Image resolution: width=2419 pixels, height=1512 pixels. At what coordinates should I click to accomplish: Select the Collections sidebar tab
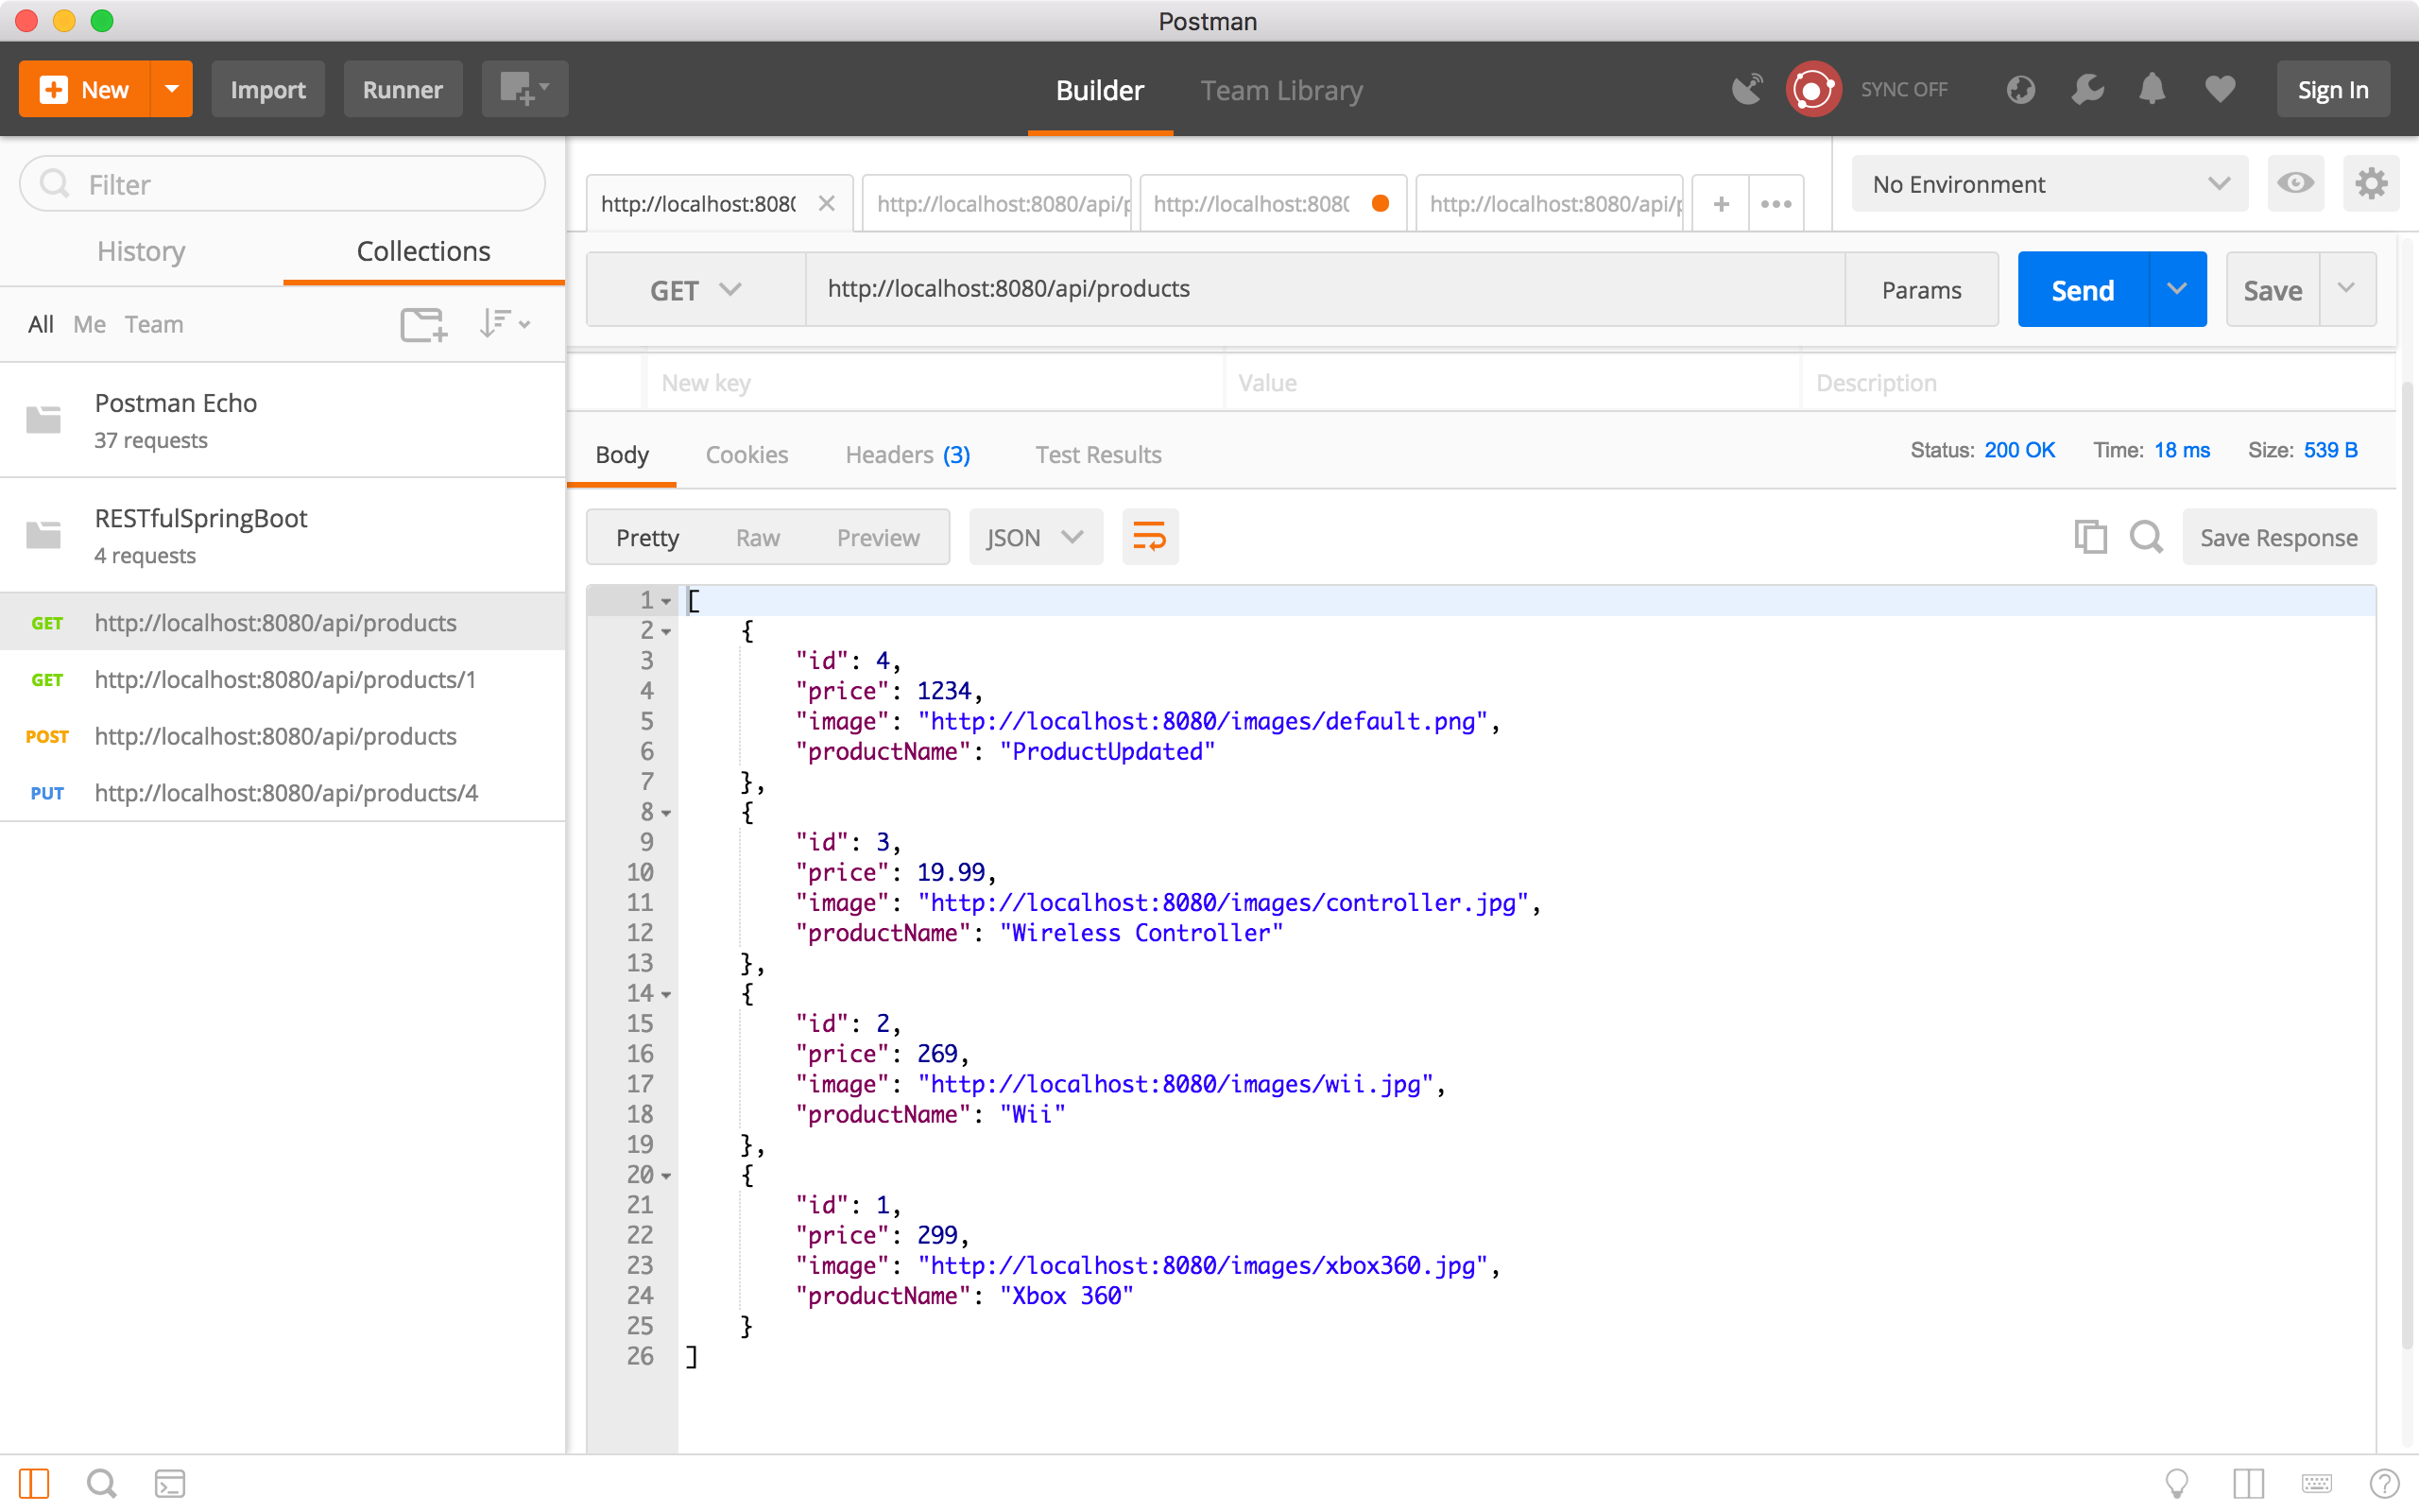pos(424,251)
